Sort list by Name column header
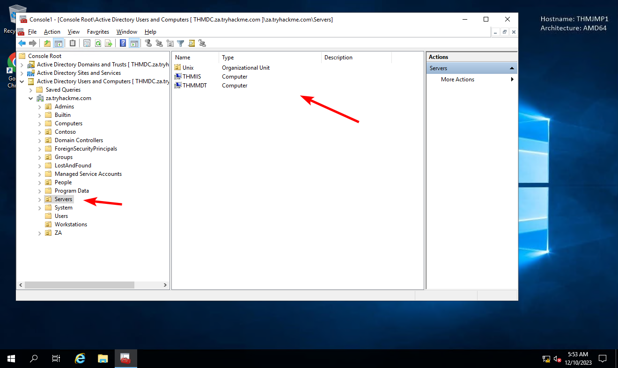 click(196, 58)
